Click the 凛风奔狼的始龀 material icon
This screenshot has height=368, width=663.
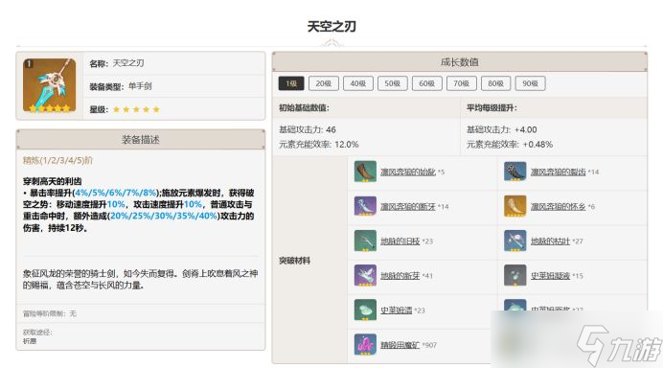click(x=365, y=172)
